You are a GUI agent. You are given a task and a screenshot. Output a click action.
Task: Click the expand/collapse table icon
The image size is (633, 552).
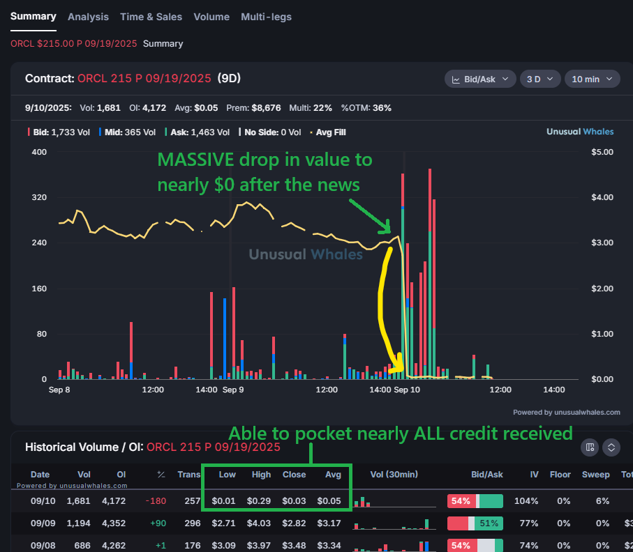pyautogui.click(x=611, y=447)
